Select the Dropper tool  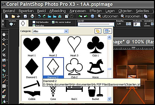click(x=4, y=50)
